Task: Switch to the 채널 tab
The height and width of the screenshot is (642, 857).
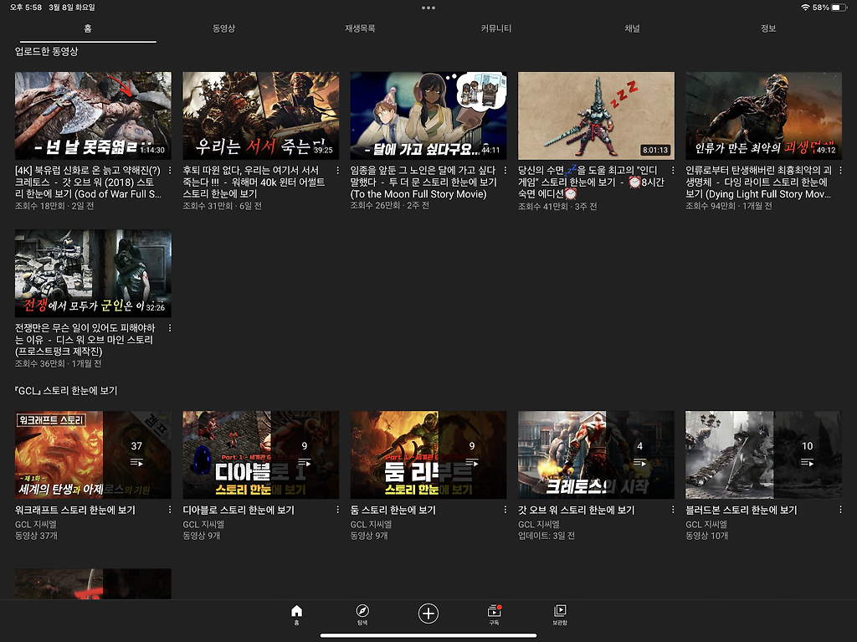Action: pos(632,28)
